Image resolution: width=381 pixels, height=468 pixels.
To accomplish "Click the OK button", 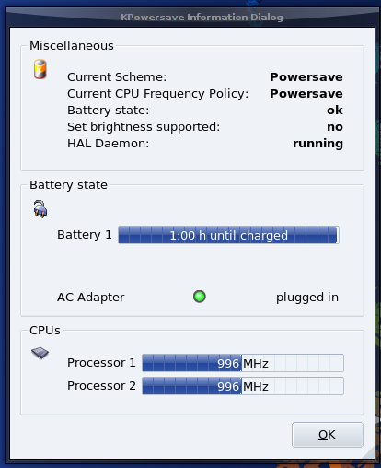I will (x=328, y=435).
